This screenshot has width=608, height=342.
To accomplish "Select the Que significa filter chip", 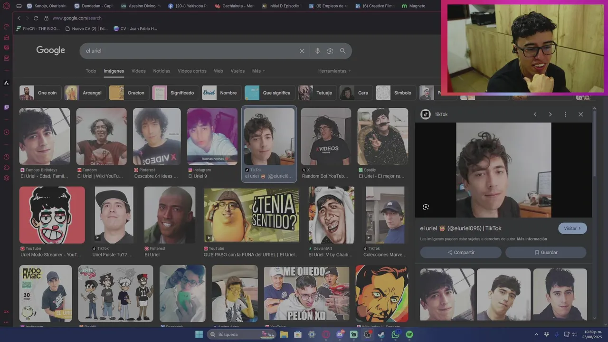I will [270, 93].
